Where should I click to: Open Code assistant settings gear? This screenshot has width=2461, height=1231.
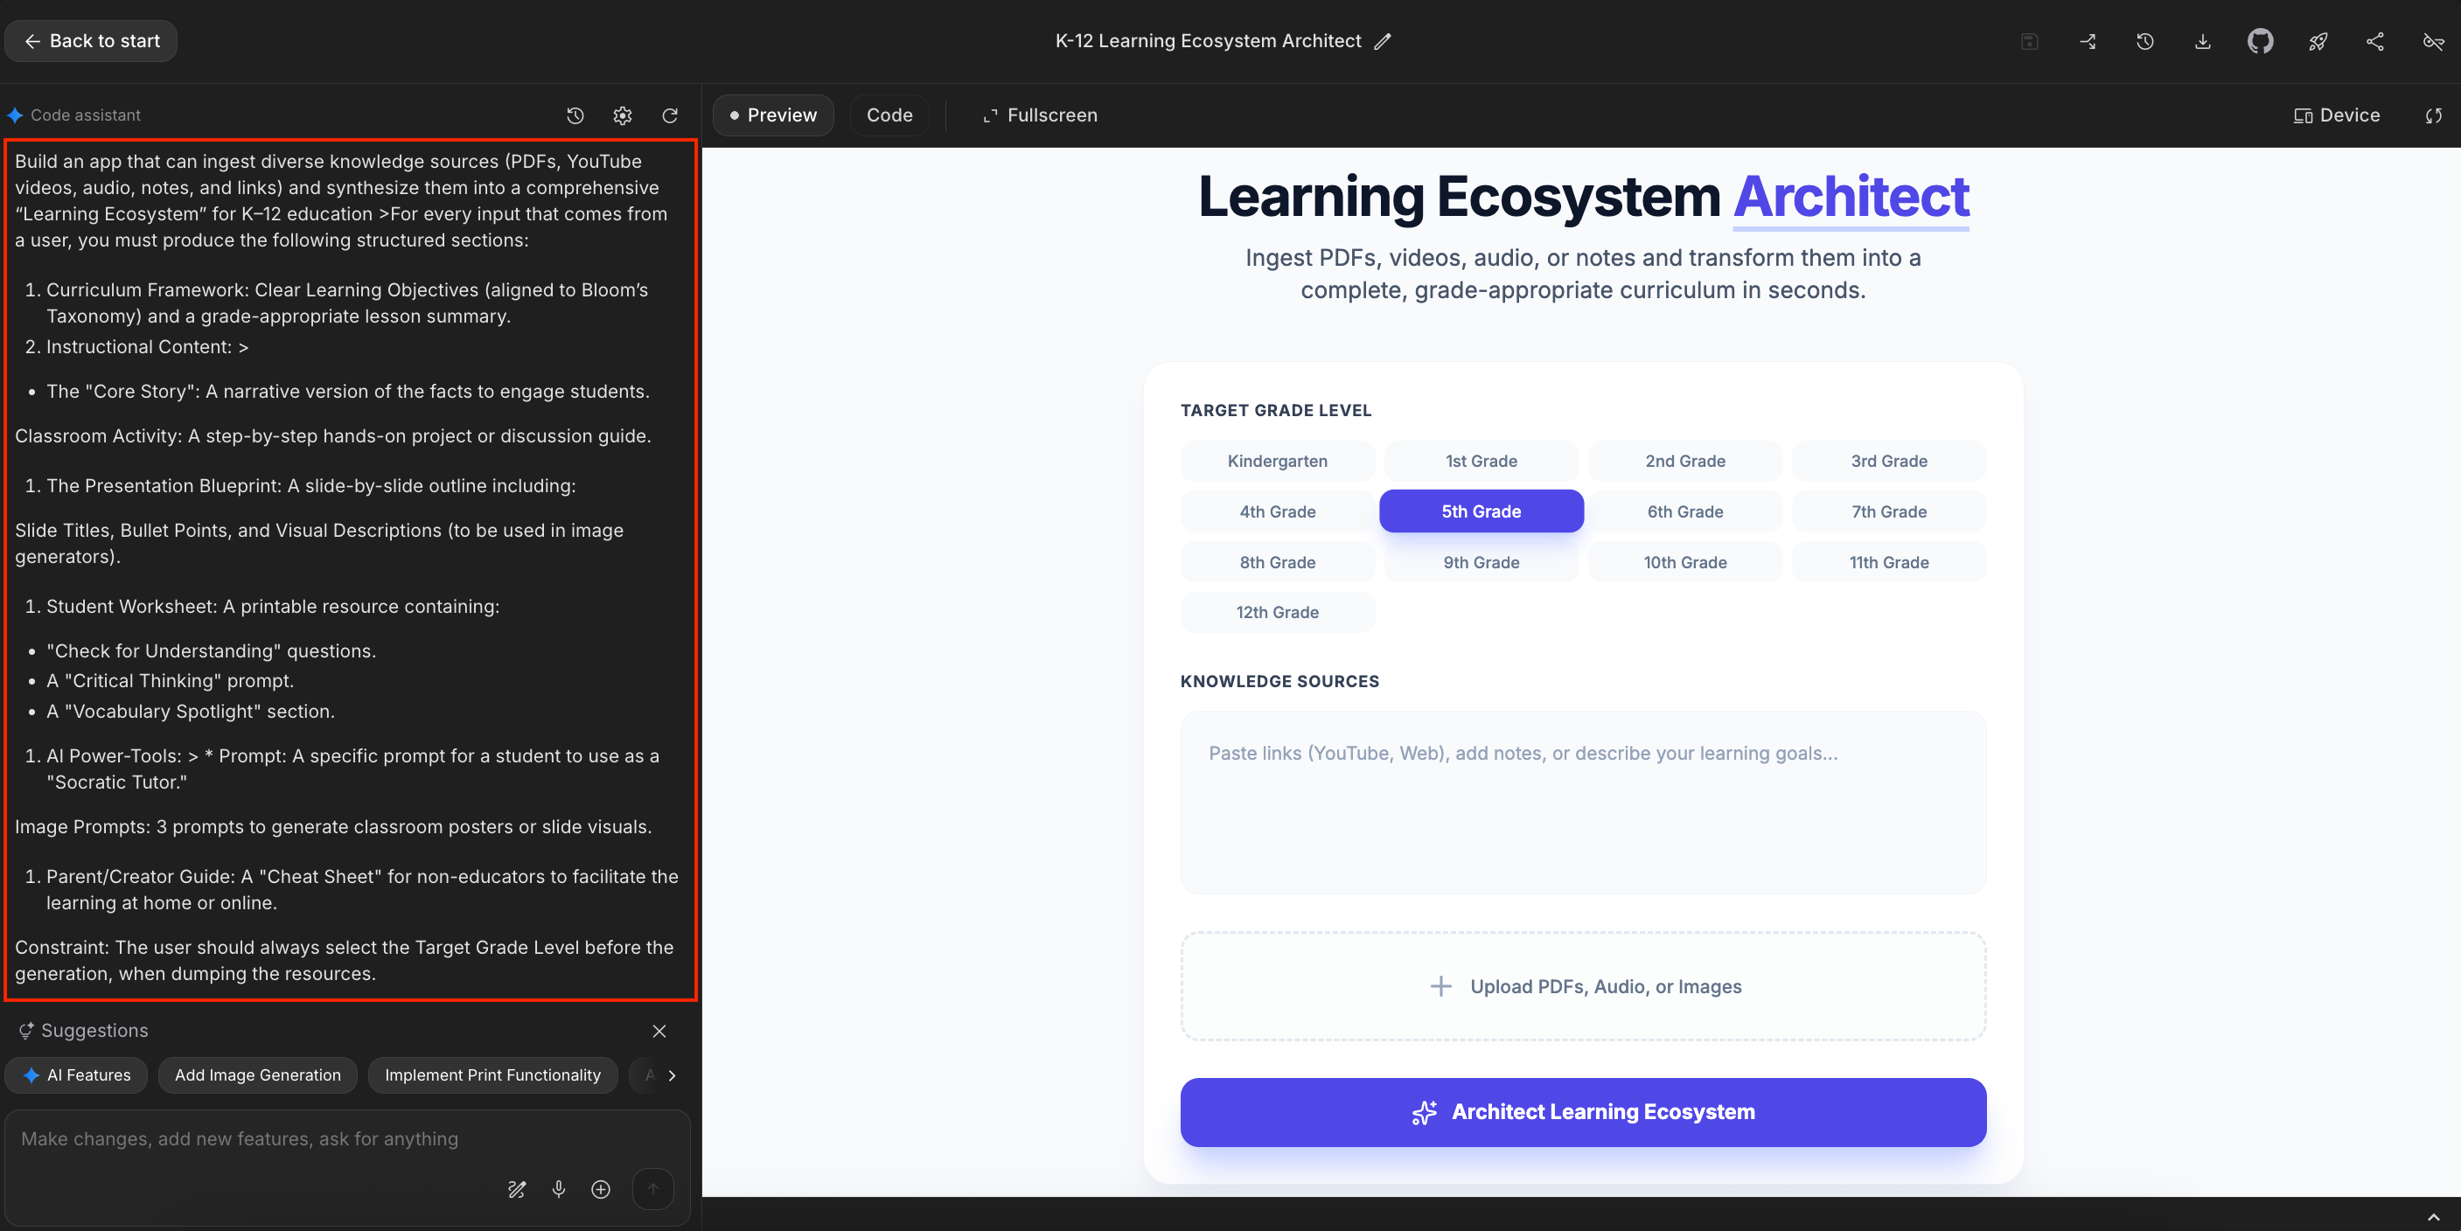coord(622,115)
